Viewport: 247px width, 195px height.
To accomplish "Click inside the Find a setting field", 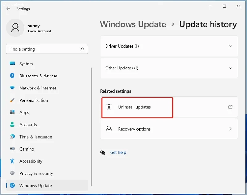I will coord(47,49).
